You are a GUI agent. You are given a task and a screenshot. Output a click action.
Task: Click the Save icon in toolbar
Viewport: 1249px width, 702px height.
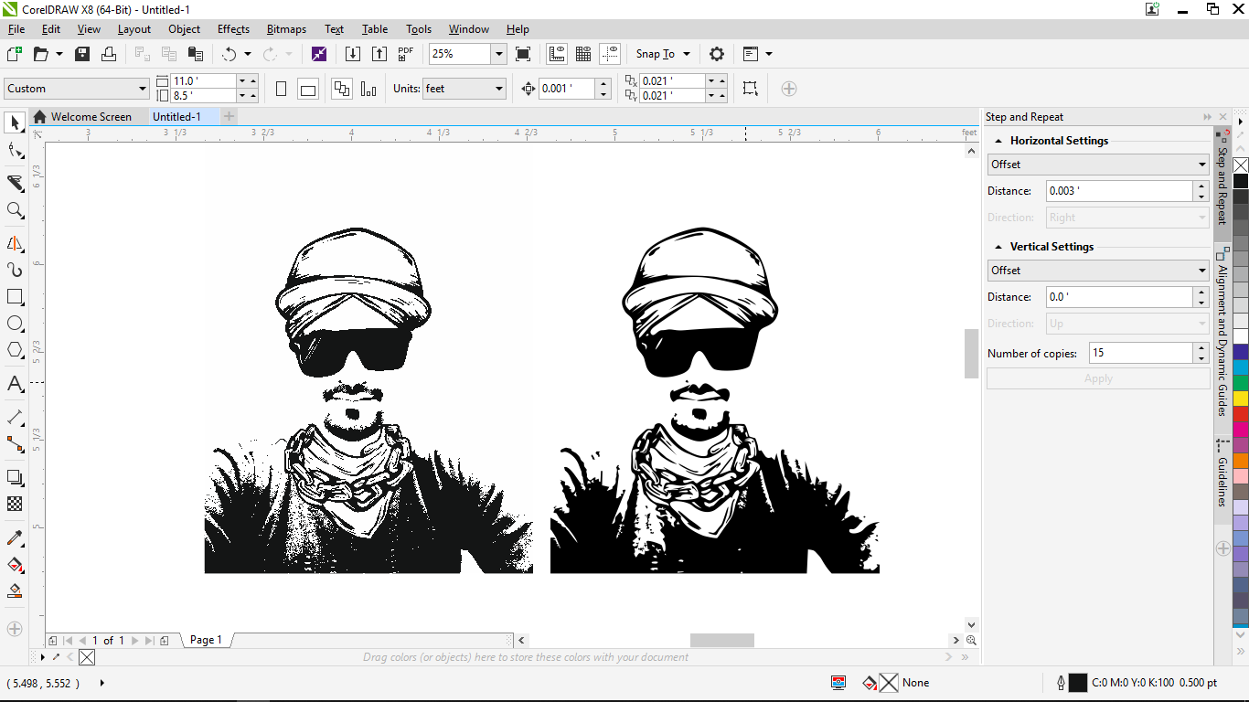tap(82, 54)
